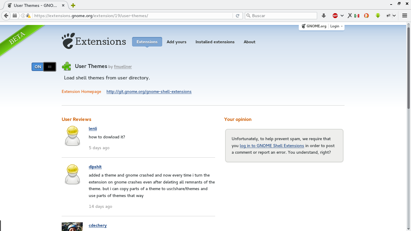
Task: Click the DuckDuckGo extension icon
Action: (366, 16)
